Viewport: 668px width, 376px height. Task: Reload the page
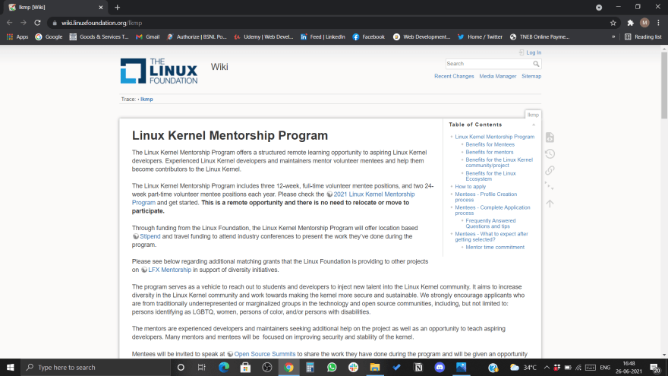(x=37, y=23)
